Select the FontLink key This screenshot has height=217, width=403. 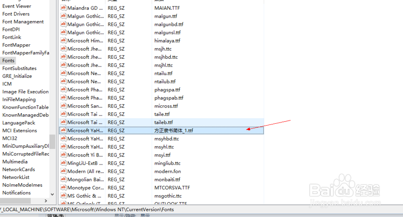12,37
